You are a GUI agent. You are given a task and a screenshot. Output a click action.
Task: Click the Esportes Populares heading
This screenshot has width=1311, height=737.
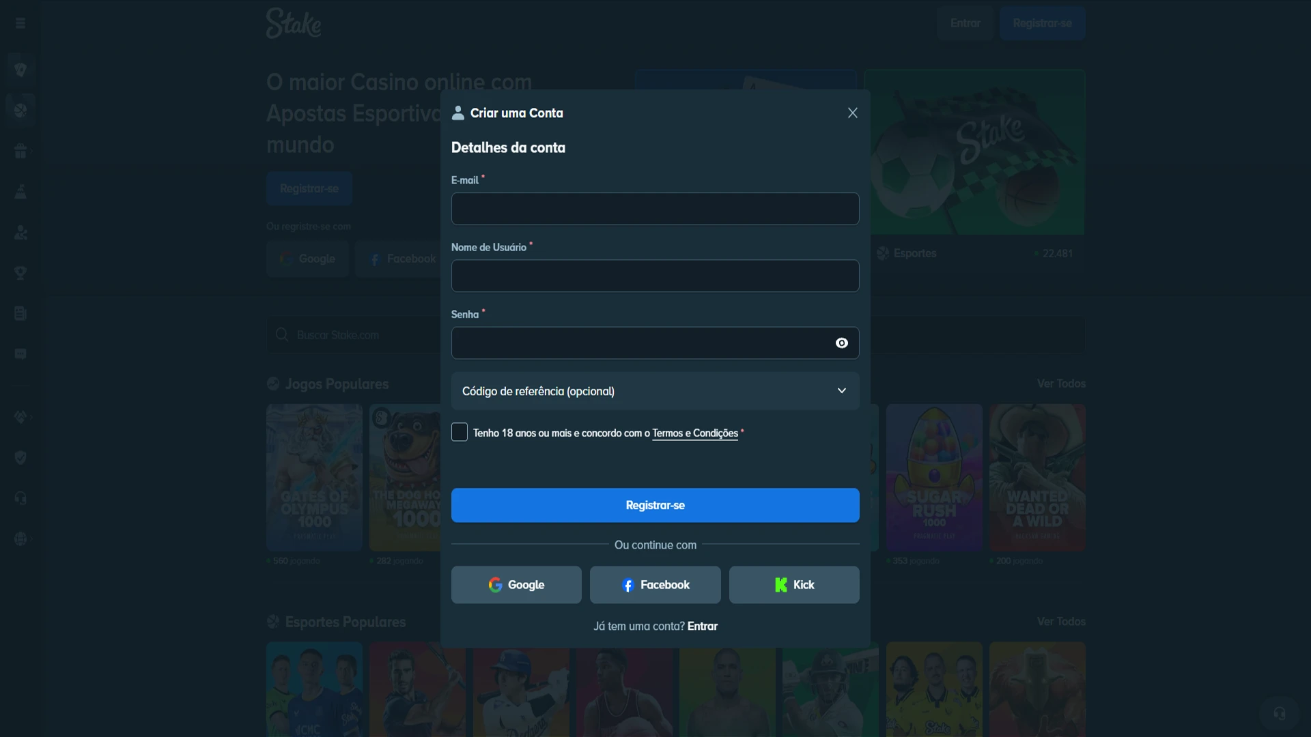coord(345,622)
